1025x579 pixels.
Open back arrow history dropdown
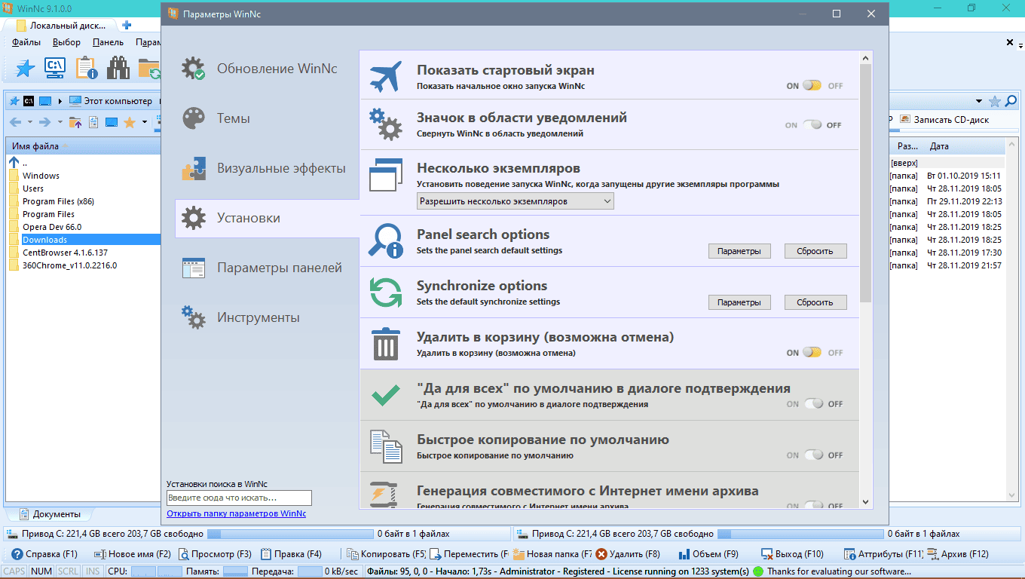click(29, 122)
